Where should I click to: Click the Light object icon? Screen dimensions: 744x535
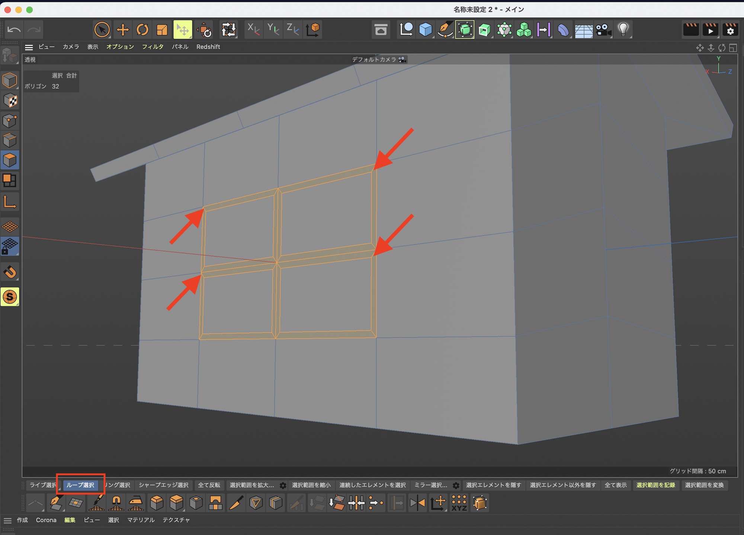point(623,30)
